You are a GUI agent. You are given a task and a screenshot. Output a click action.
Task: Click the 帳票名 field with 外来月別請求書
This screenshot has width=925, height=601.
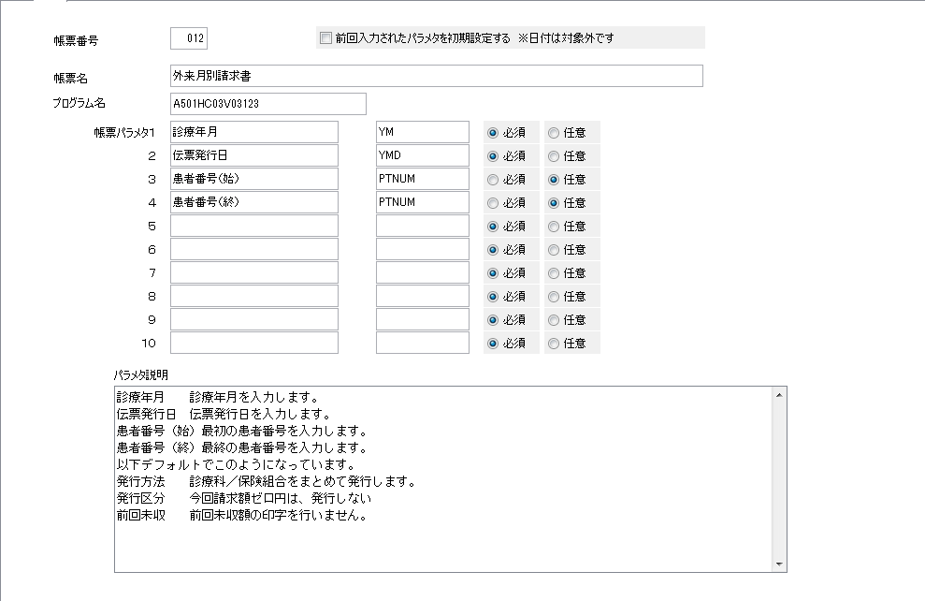click(436, 76)
